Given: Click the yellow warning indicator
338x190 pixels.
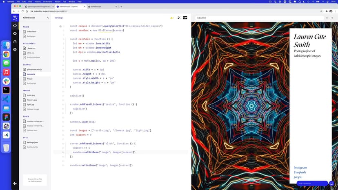Looking at the screenshot, I should [x=172, y=18].
